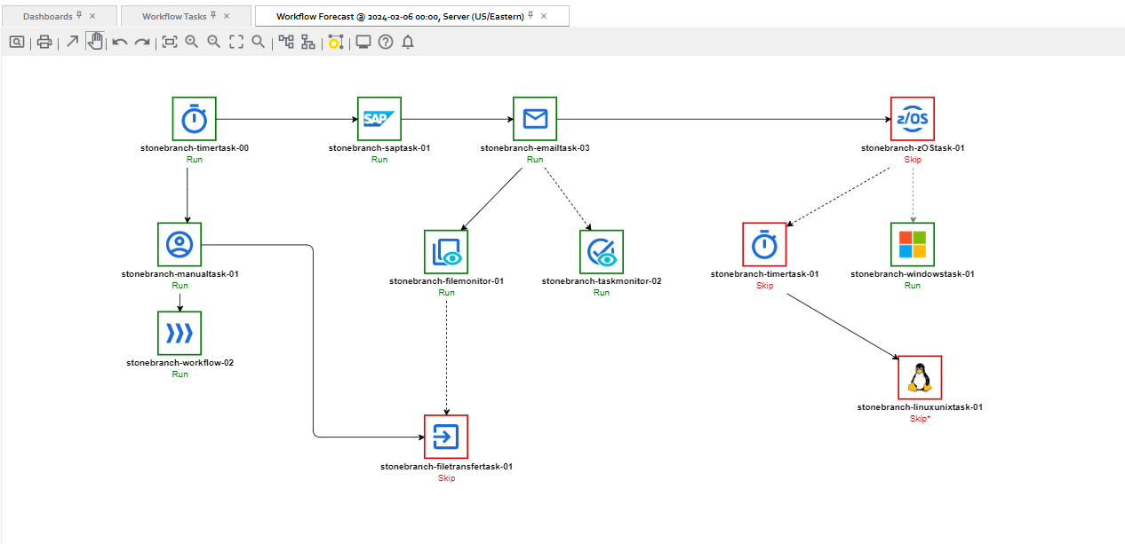
Task: Select the stonebranch-zOStask-01 node
Action: (913, 119)
